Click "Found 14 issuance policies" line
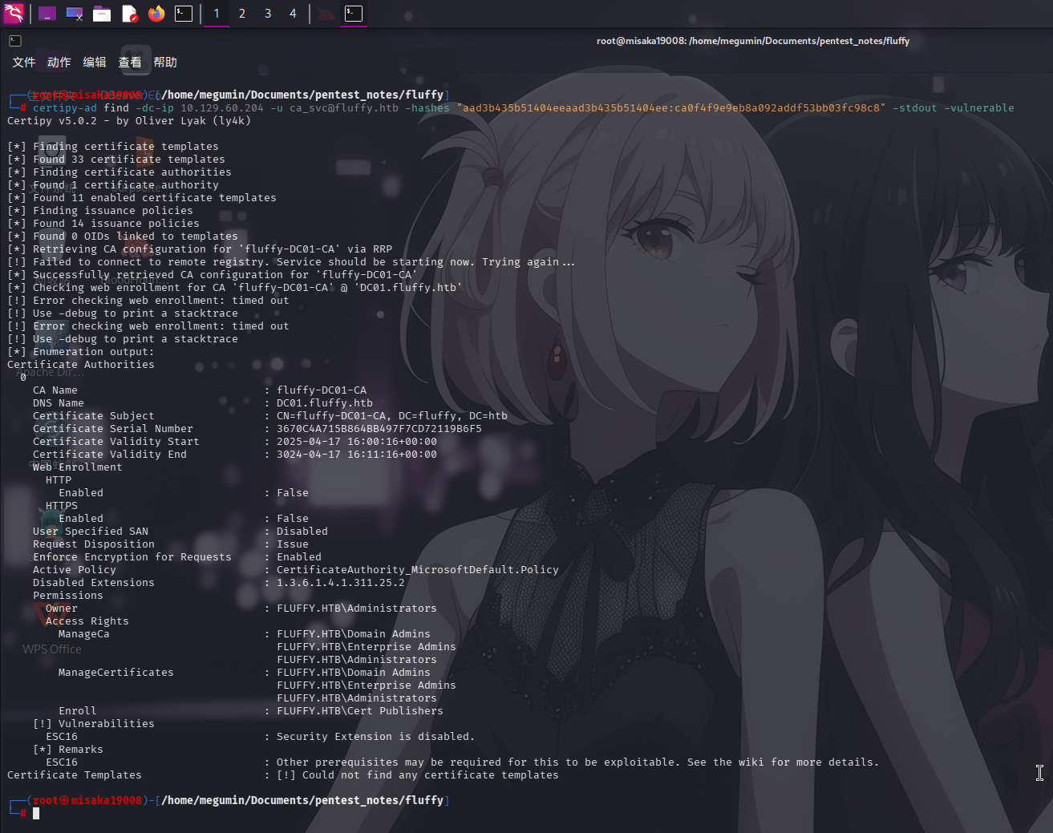1053x833 pixels. pyautogui.click(x=103, y=224)
